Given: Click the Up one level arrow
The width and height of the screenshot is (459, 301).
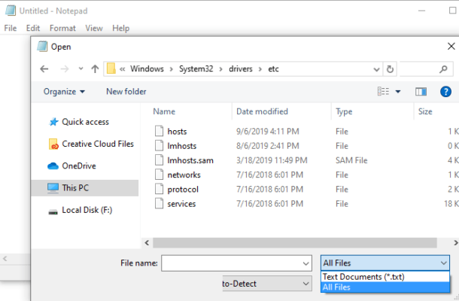Looking at the screenshot, I should click(95, 68).
